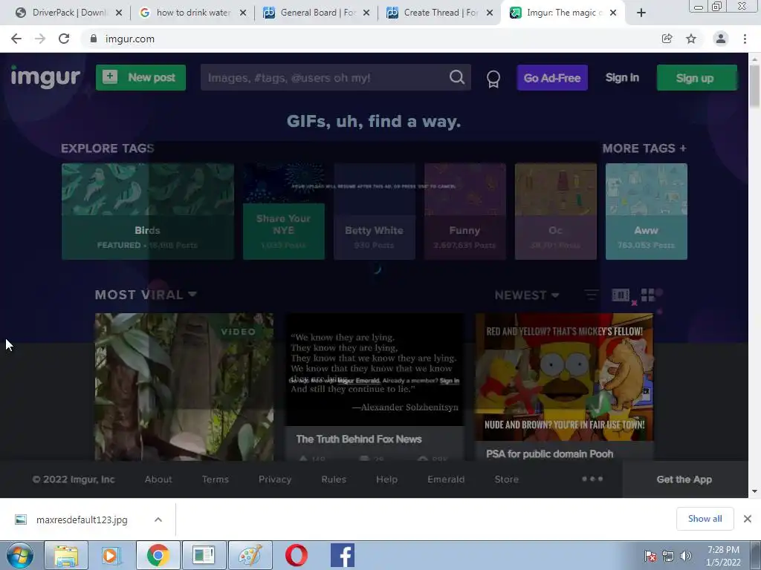Viewport: 761px width, 570px height.
Task: Switch to the how to drink water tab
Action: pyautogui.click(x=192, y=13)
